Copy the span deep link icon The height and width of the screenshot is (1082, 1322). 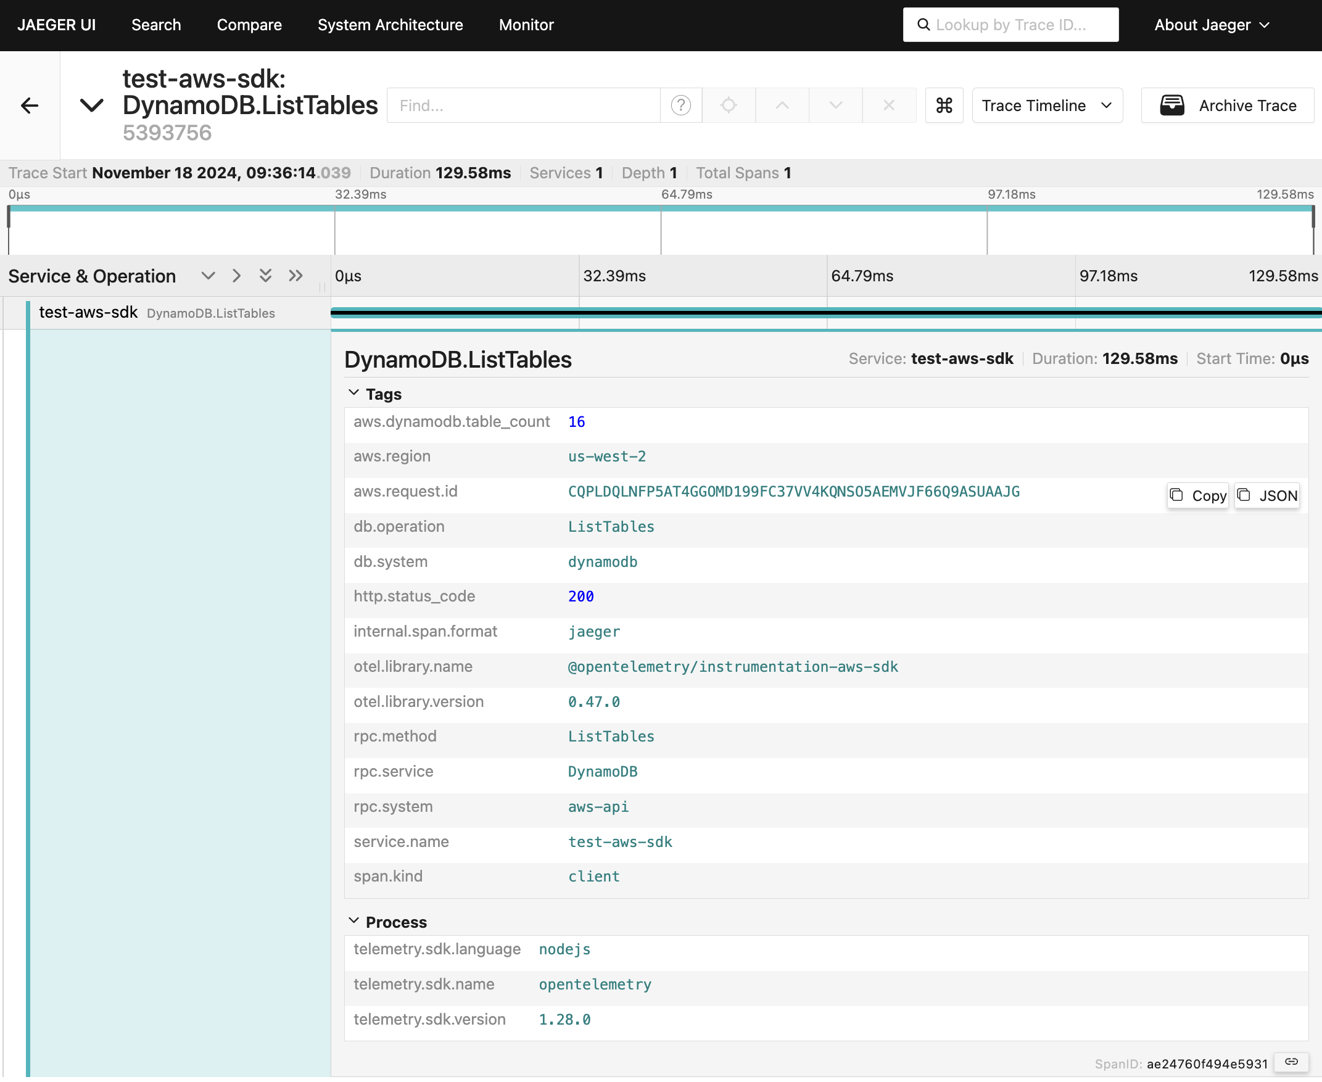point(1291,1062)
